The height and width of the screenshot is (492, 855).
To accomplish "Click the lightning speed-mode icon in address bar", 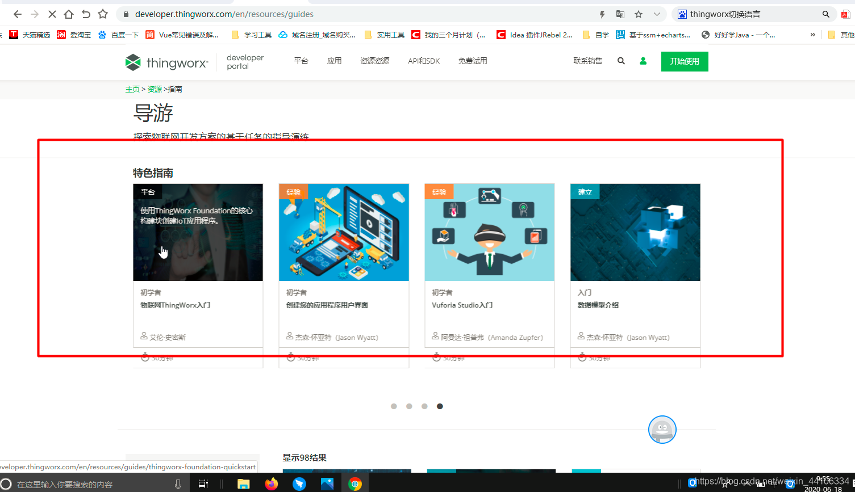I will pos(603,14).
